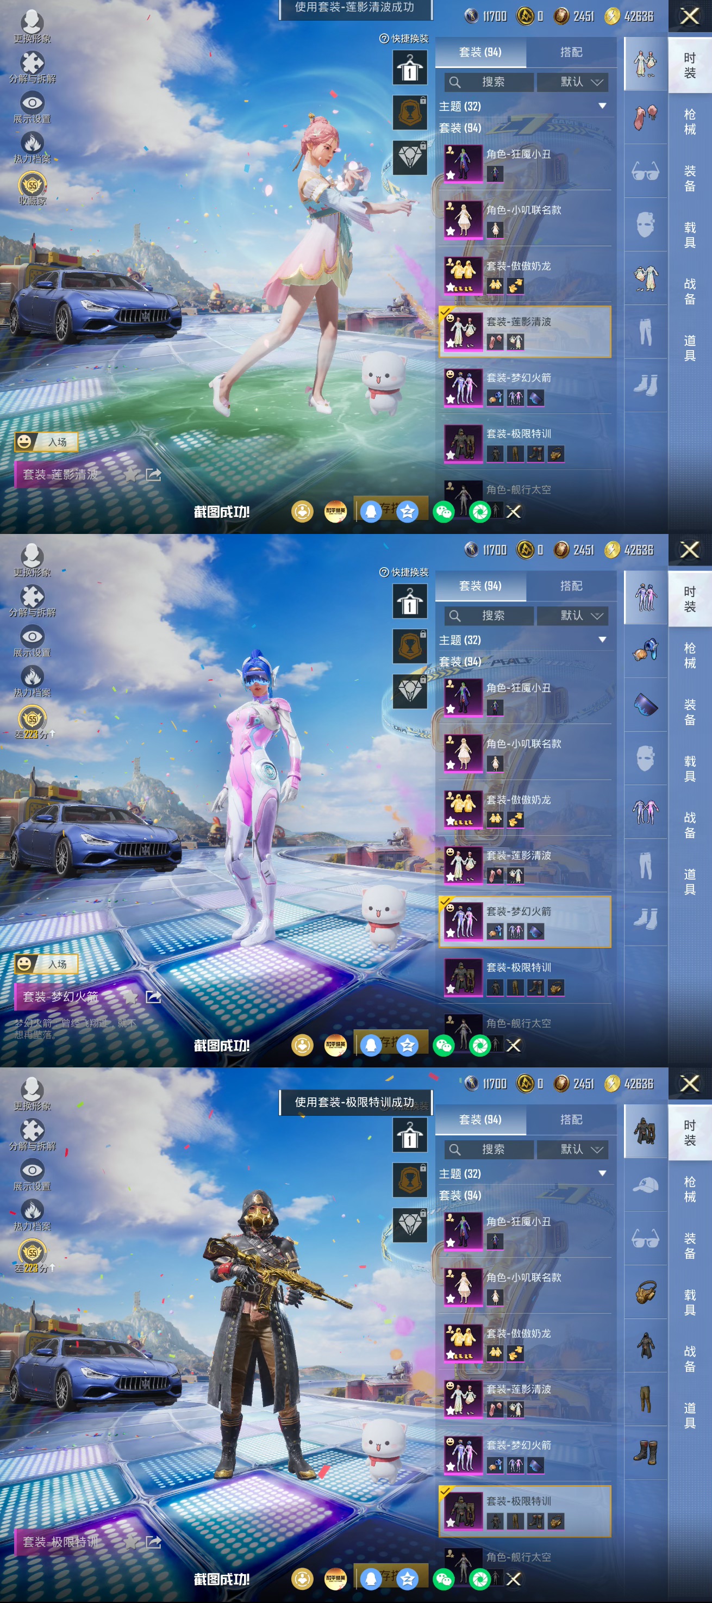Select hanger preset 1 in the 莲影清波 screenshot

click(410, 66)
